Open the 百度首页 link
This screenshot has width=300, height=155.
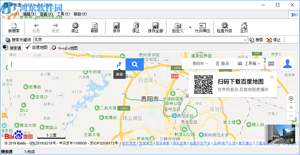coord(146,143)
